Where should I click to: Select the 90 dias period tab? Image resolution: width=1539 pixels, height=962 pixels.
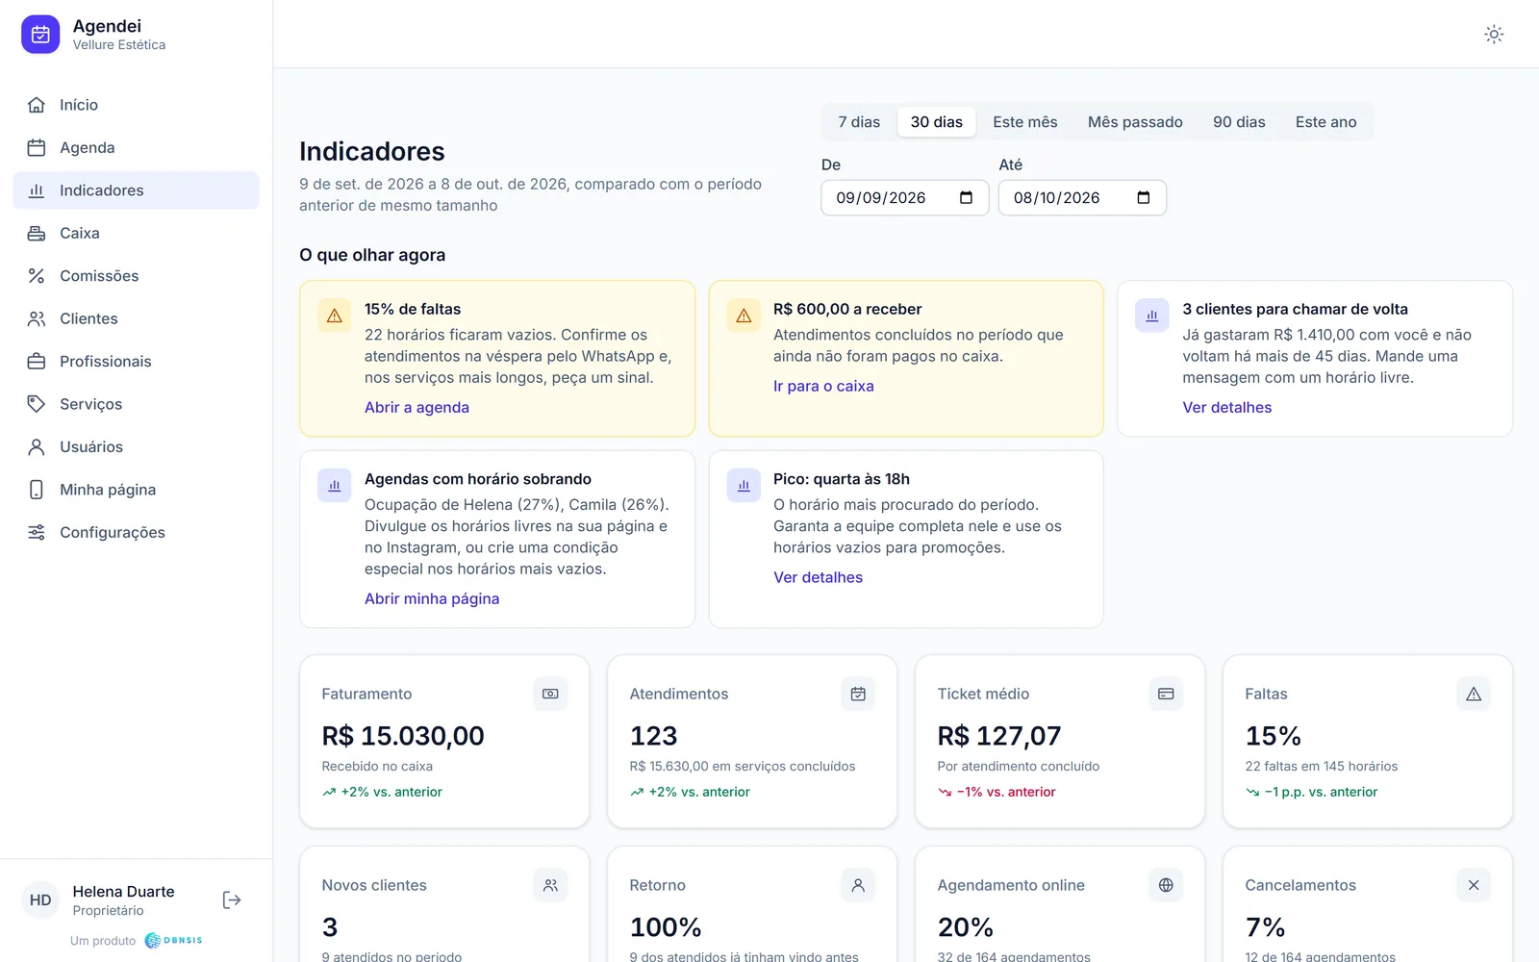tap(1239, 122)
